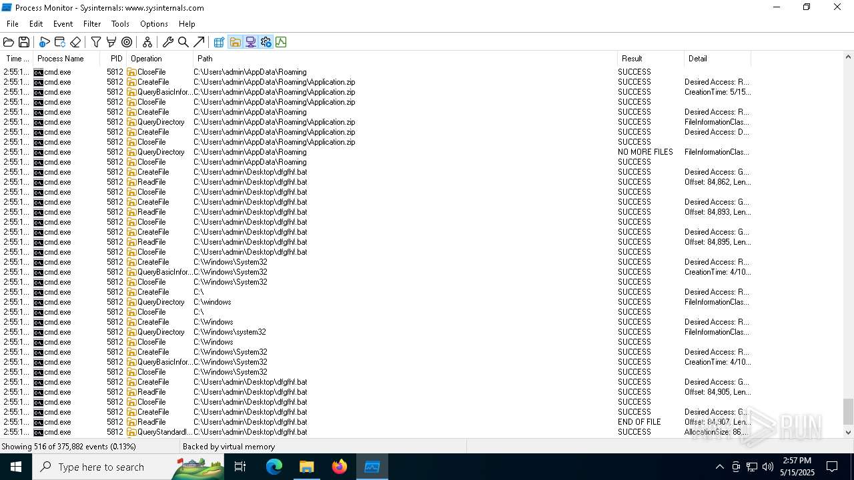Sort by Result column header
854x480 pixels.
pos(651,59)
